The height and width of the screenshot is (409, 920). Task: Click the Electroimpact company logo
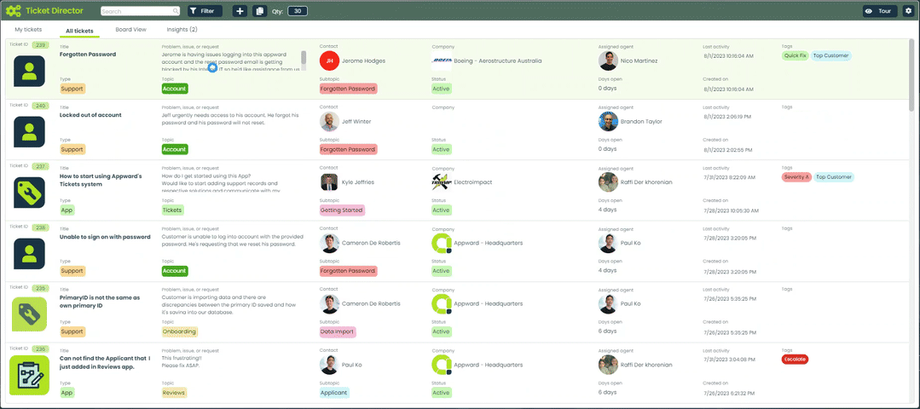pos(441,182)
